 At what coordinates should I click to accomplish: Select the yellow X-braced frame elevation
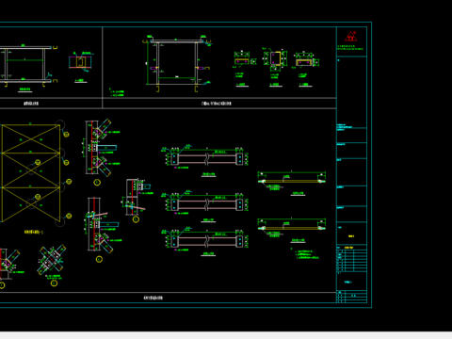30,173
